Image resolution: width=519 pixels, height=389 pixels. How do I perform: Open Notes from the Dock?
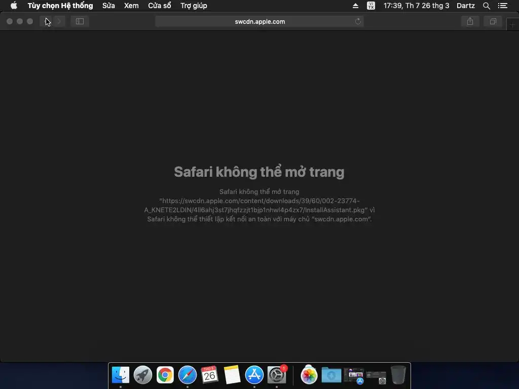coord(232,375)
